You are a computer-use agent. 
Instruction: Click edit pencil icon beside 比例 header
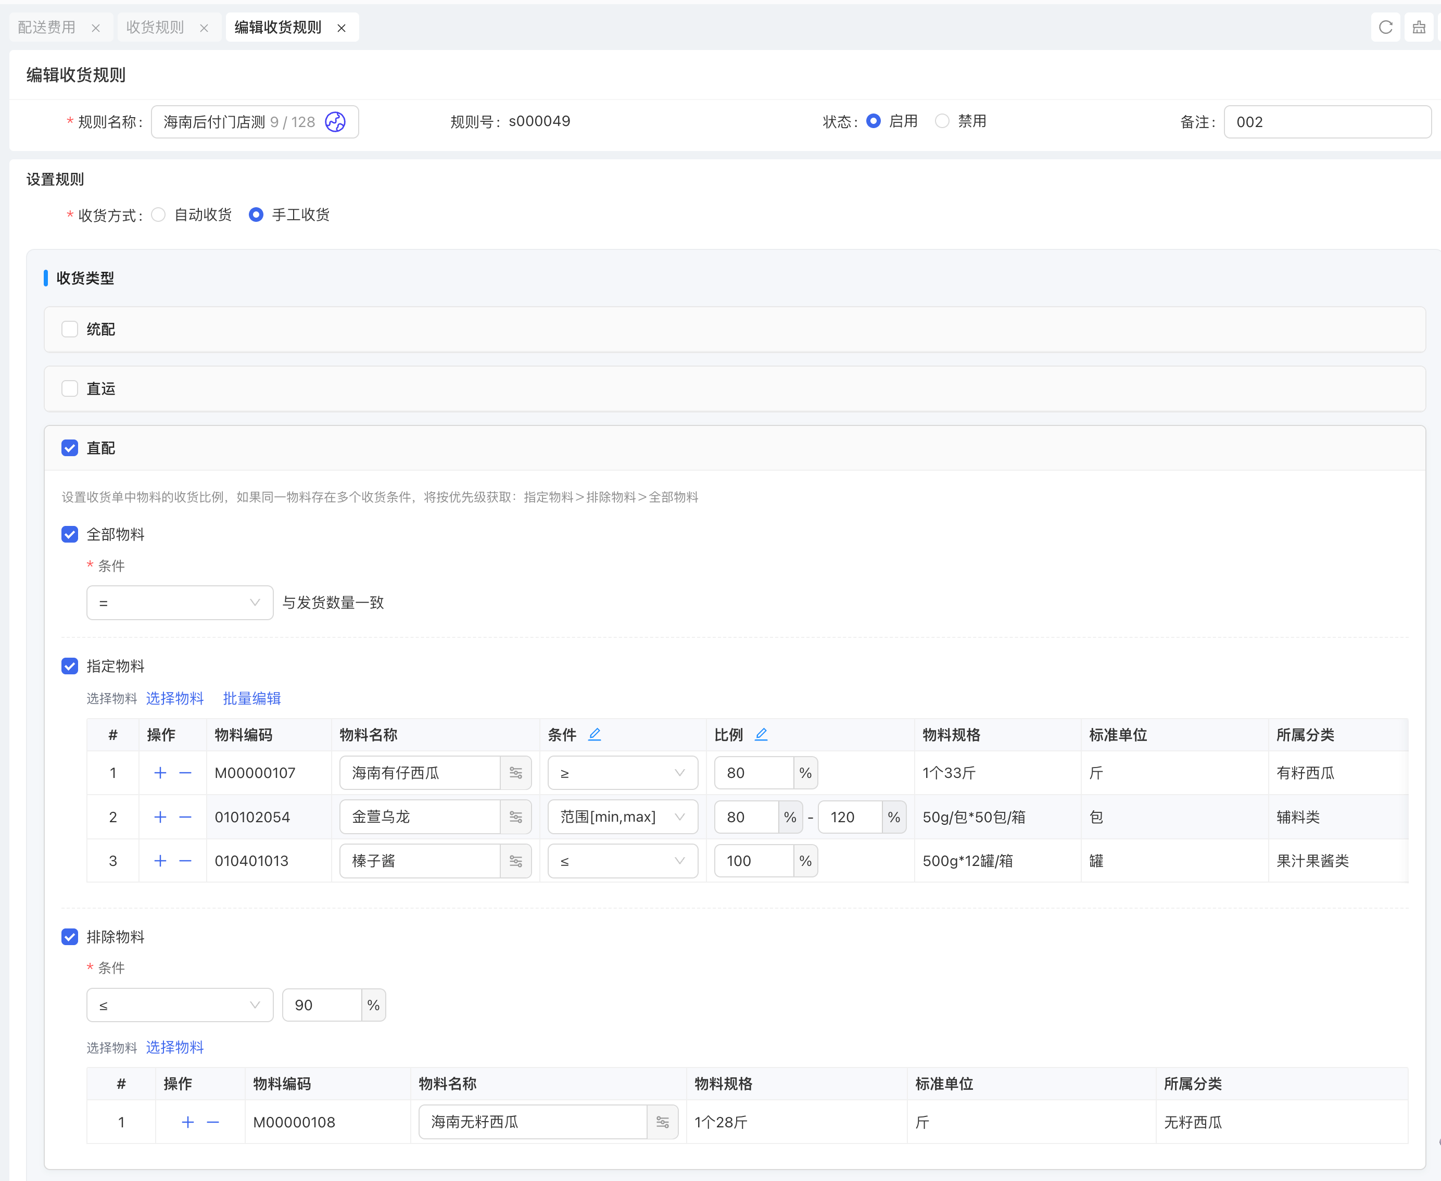point(761,734)
